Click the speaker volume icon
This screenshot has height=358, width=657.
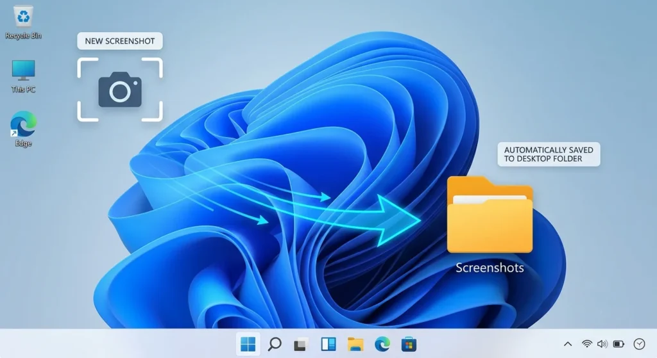point(602,344)
